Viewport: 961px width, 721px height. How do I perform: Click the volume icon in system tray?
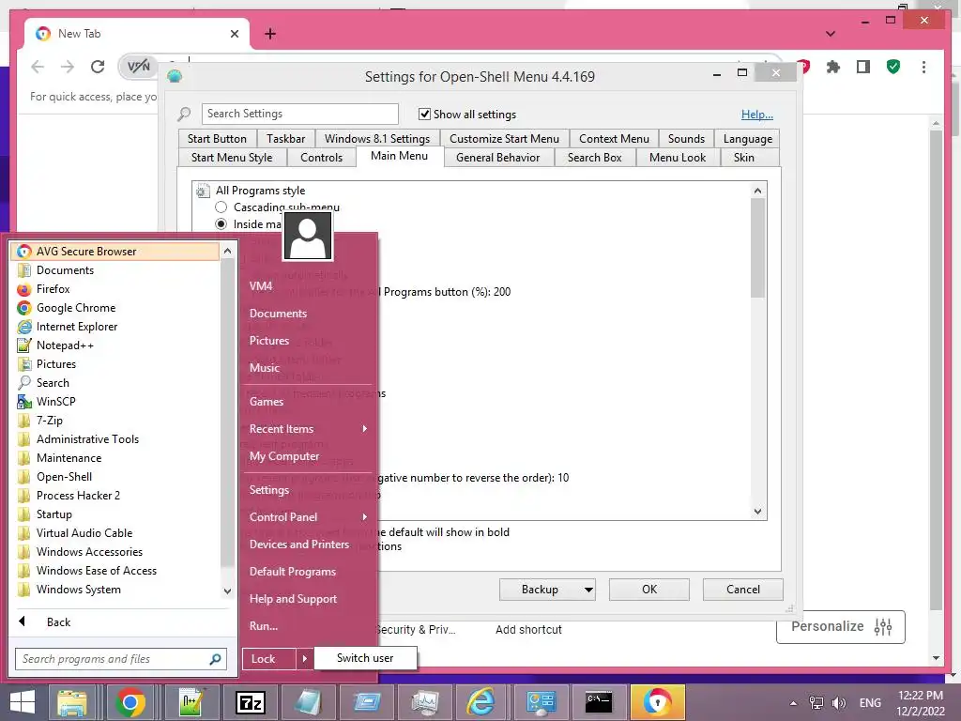coord(838,702)
